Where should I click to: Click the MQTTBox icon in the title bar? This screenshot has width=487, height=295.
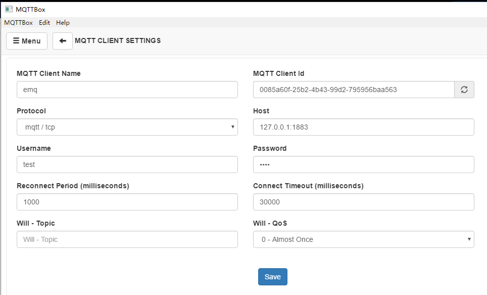tap(9, 9)
